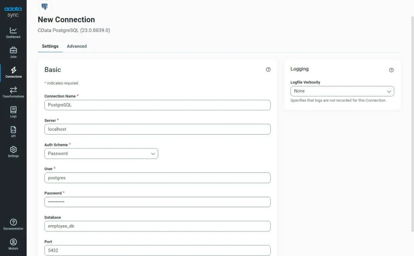Viewport: 414px width, 256px height.
Task: Switch to the Advanced tab
Action: [x=77, y=46]
